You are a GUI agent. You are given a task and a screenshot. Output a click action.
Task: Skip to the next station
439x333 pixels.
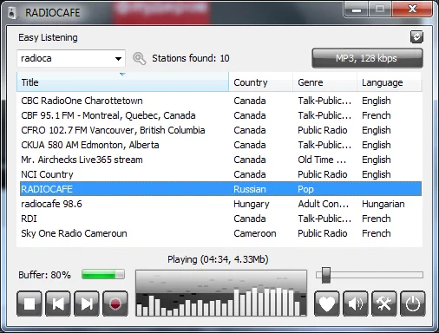point(87,304)
